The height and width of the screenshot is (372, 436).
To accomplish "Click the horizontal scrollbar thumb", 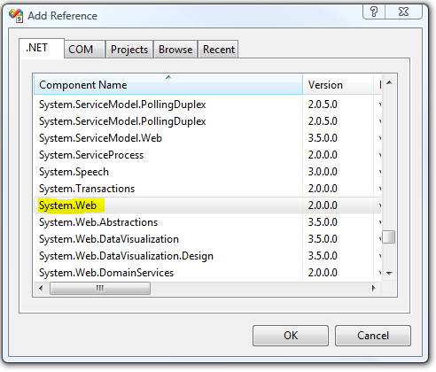I will (100, 288).
